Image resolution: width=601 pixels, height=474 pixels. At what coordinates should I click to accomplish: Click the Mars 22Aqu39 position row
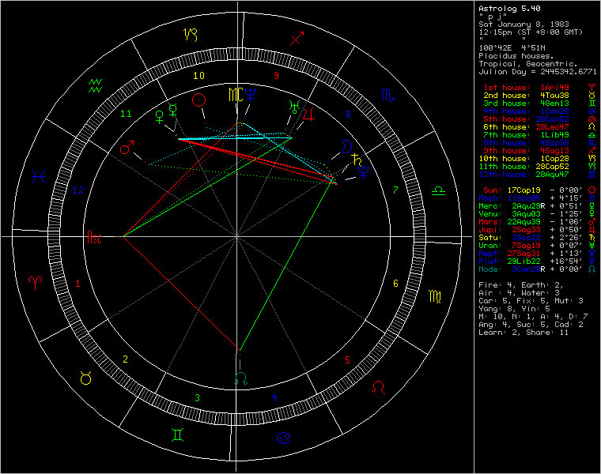pyautogui.click(x=538, y=222)
